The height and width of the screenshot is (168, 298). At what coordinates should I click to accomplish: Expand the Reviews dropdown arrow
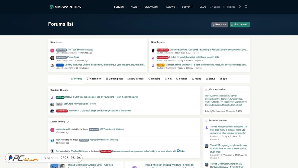click(x=177, y=7)
